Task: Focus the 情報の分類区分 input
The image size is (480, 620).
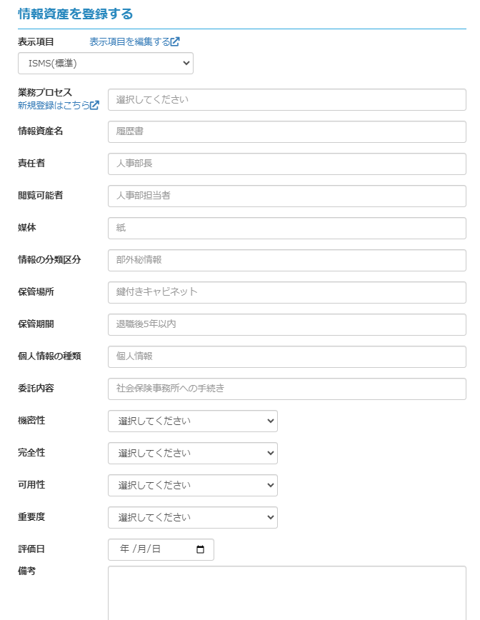Action: (286, 261)
